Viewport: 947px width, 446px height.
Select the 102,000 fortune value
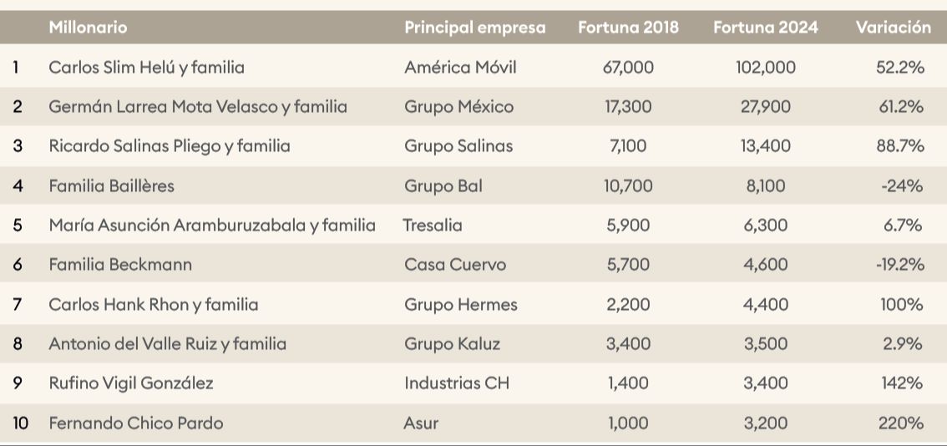pyautogui.click(x=765, y=67)
